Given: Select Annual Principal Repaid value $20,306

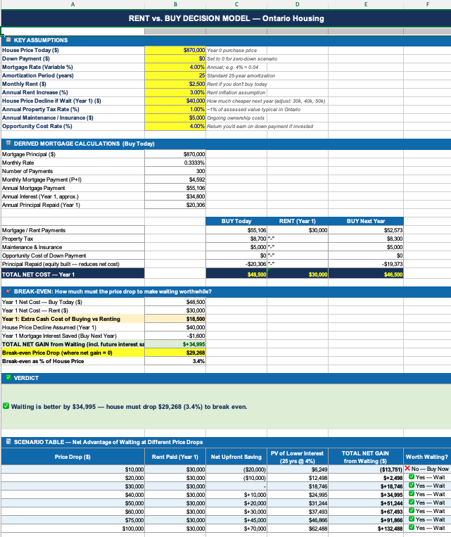Looking at the screenshot, I should pyautogui.click(x=175, y=205).
